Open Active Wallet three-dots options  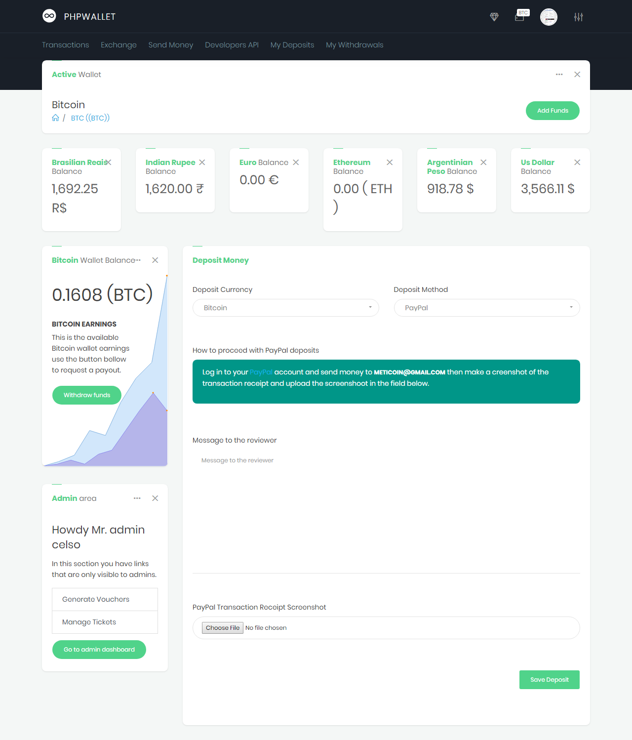coord(559,75)
